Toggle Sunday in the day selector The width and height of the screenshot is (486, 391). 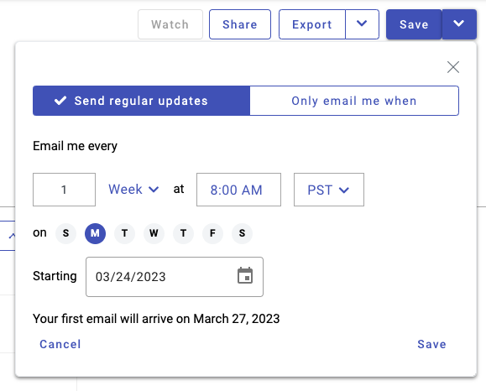(65, 233)
